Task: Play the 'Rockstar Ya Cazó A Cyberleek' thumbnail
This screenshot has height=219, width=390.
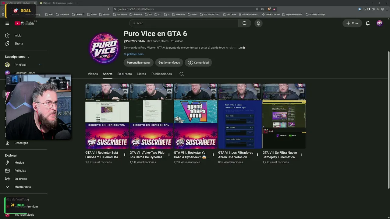Action: pos(196,116)
